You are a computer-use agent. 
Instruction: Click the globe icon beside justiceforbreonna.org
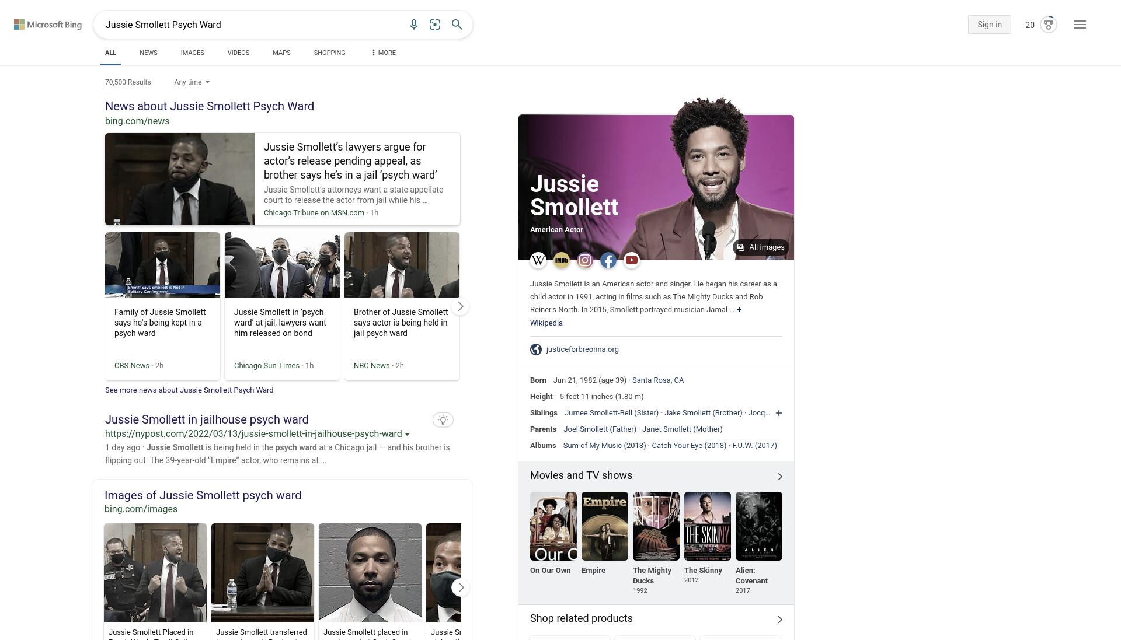[x=536, y=349]
